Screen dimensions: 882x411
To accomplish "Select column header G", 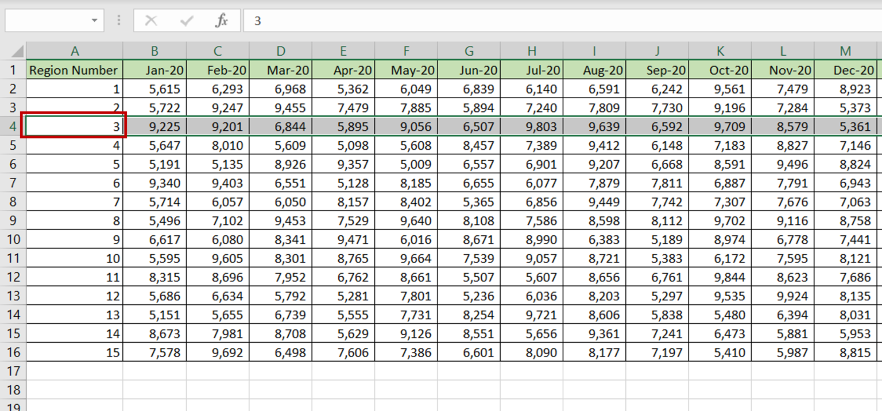I will point(469,50).
